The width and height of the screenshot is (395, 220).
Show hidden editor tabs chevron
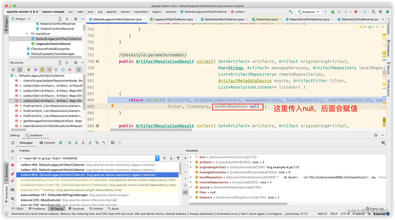coord(383,19)
